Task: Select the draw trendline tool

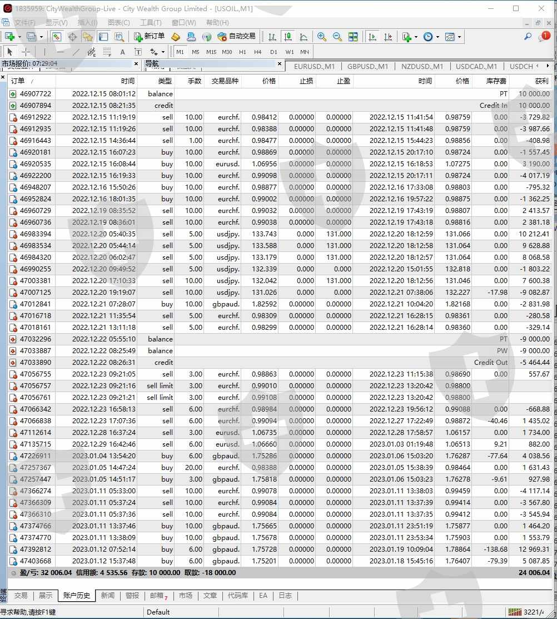Action: [x=76, y=52]
